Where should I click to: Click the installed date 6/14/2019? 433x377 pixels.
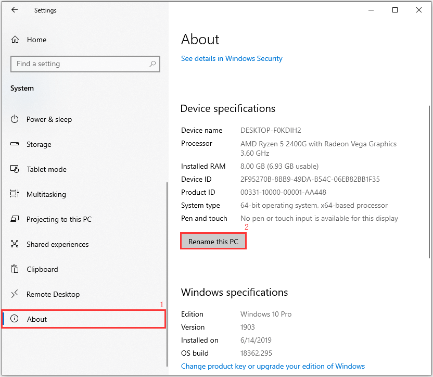tap(256, 340)
